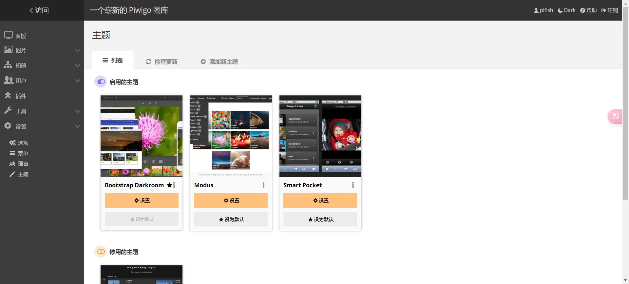Expand the 用户 users menu chevron
Image resolution: width=629 pixels, height=284 pixels.
pyautogui.click(x=78, y=81)
